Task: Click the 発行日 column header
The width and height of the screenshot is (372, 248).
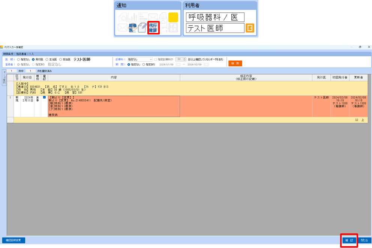Action: pyautogui.click(x=27, y=78)
